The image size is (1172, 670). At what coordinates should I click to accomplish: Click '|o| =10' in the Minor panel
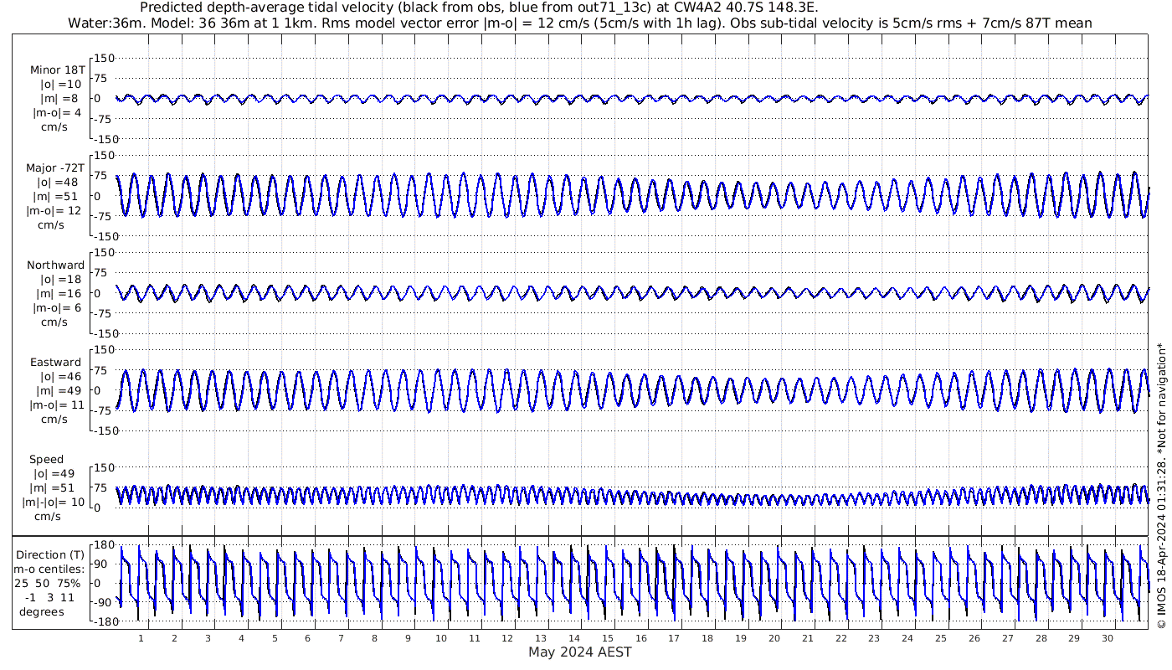coord(60,85)
